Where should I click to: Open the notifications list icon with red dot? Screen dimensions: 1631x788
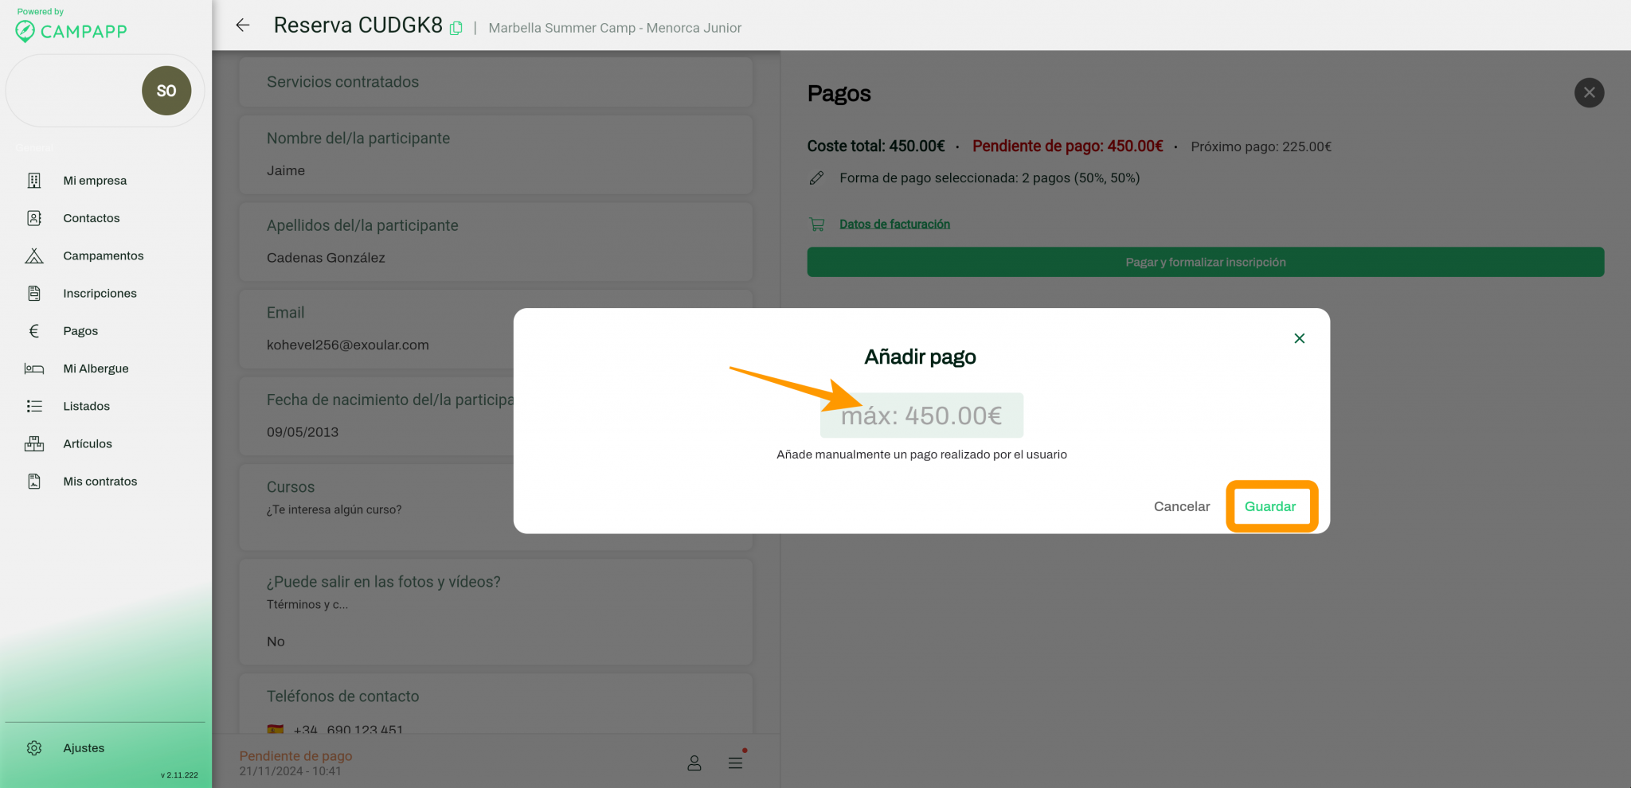[x=735, y=762]
